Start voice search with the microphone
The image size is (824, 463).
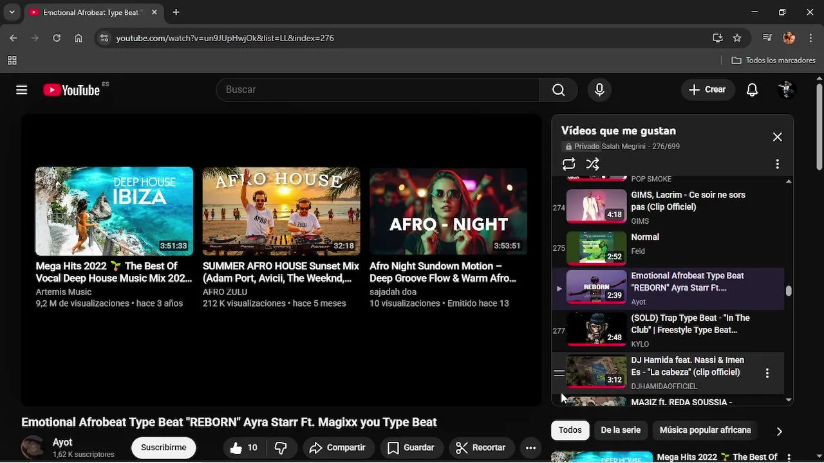point(599,90)
